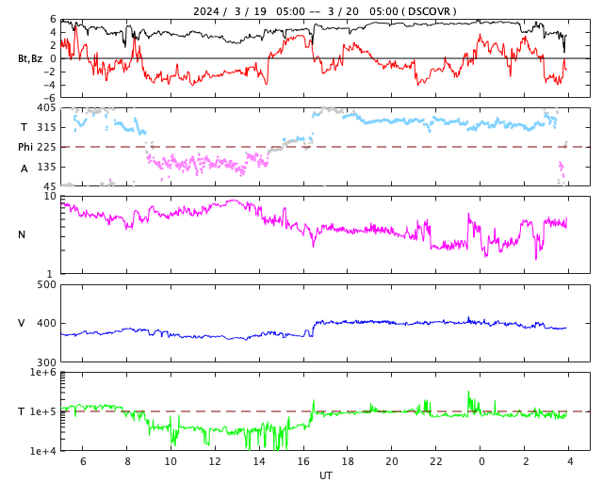This screenshot has width=603, height=482.
Task: Click the "4" hour tick on UT axis
Action: pos(570,461)
